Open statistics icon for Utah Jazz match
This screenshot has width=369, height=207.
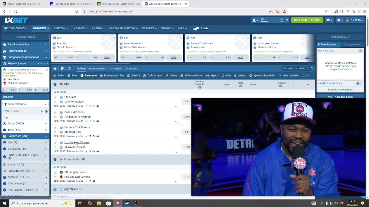click(x=86, y=106)
